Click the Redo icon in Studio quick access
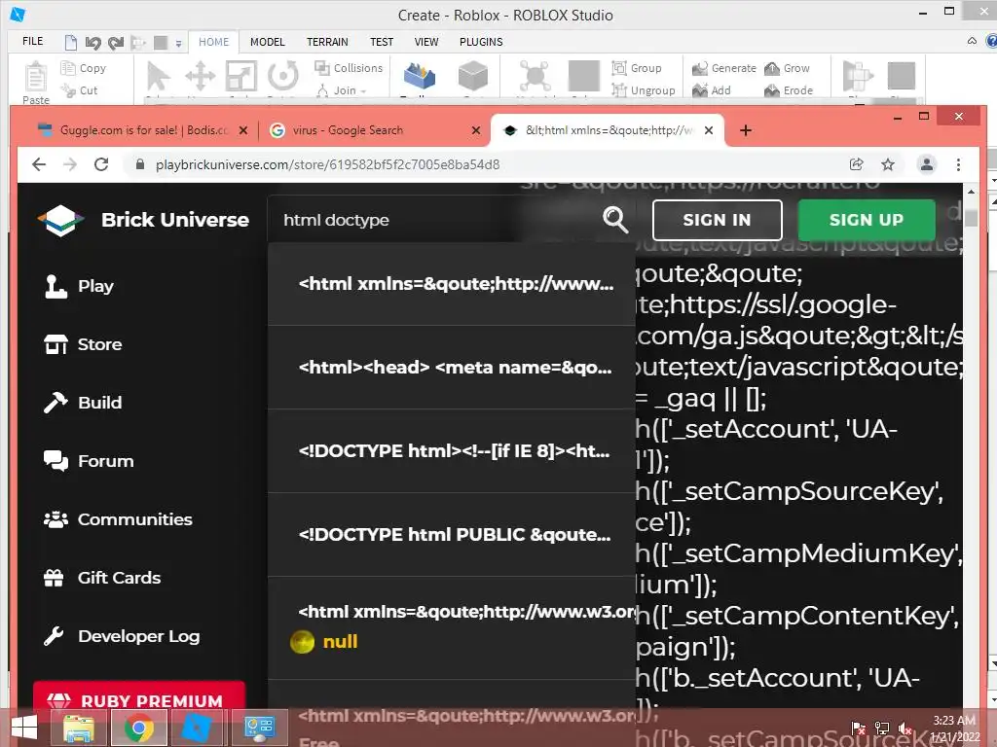This screenshot has width=997, height=747. 115,43
